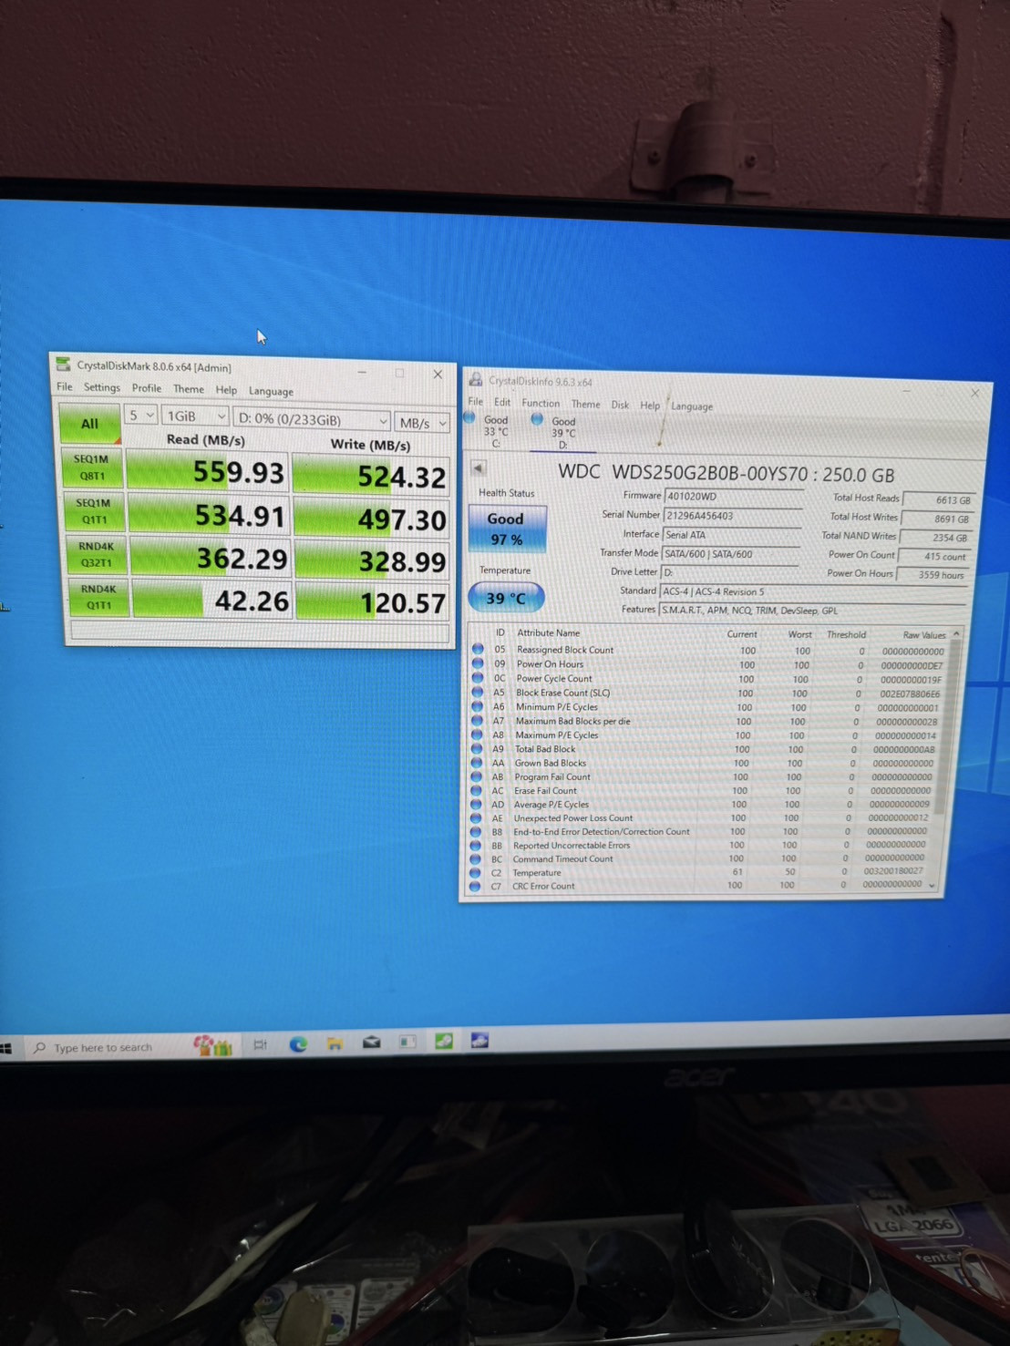
Task: Click status icon for Total Bad Block
Action: (x=476, y=748)
